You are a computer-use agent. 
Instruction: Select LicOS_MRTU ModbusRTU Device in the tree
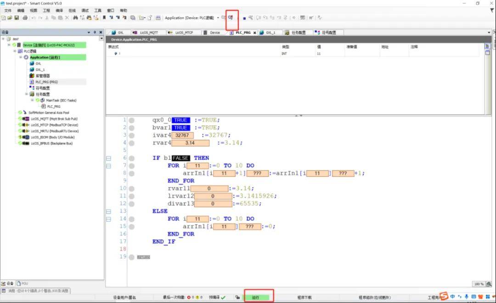click(54, 131)
